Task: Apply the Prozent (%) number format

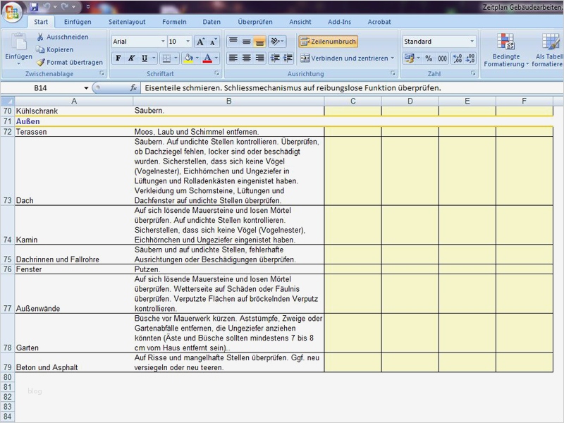Action: pos(428,59)
